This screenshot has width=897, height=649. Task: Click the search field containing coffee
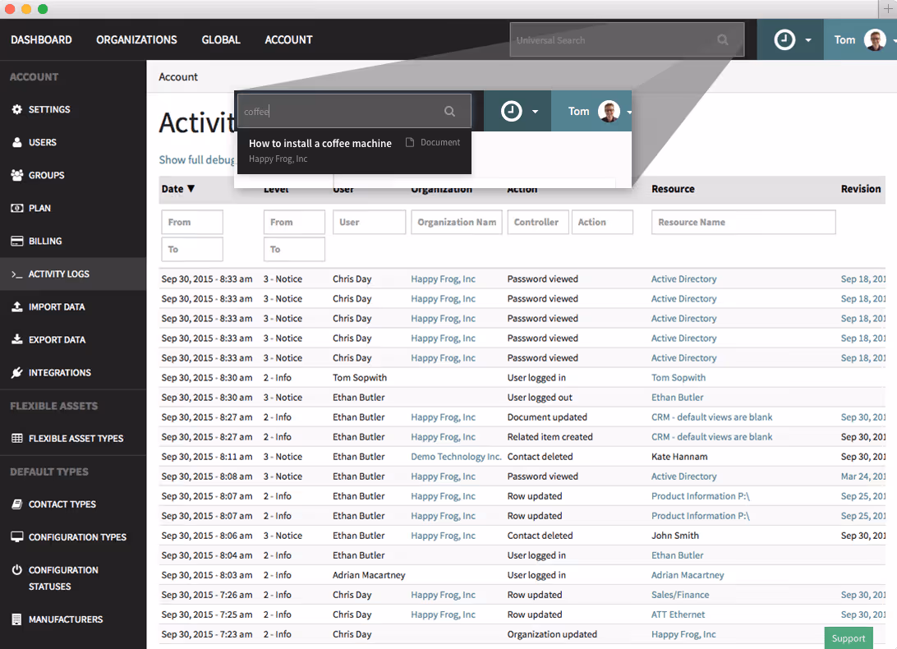pyautogui.click(x=354, y=111)
